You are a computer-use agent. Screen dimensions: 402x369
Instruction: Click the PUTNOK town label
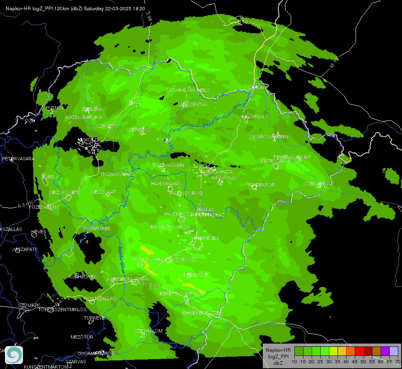tap(55, 108)
